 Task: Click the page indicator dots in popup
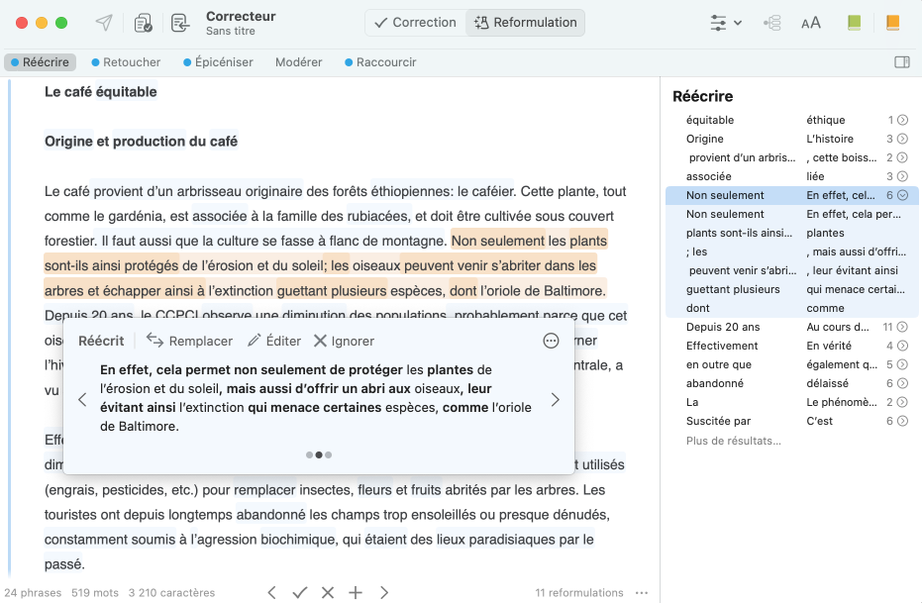pos(319,455)
